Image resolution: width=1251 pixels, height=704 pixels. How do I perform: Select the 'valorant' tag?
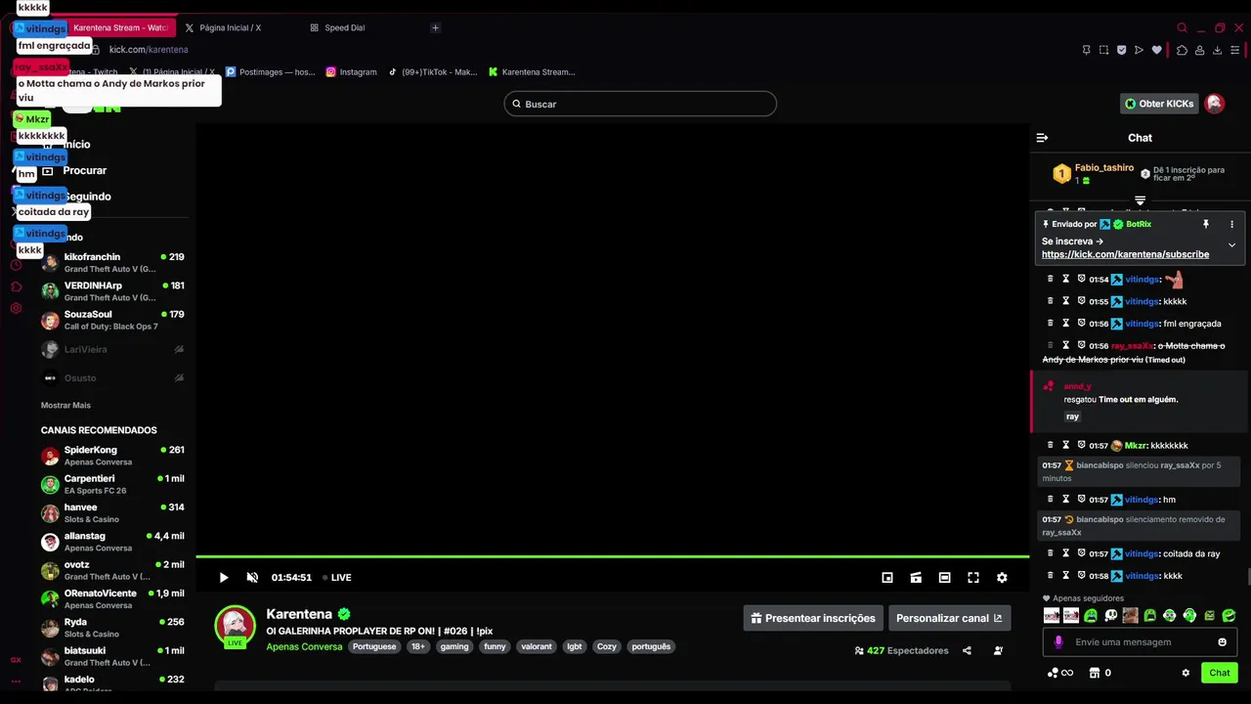537,646
